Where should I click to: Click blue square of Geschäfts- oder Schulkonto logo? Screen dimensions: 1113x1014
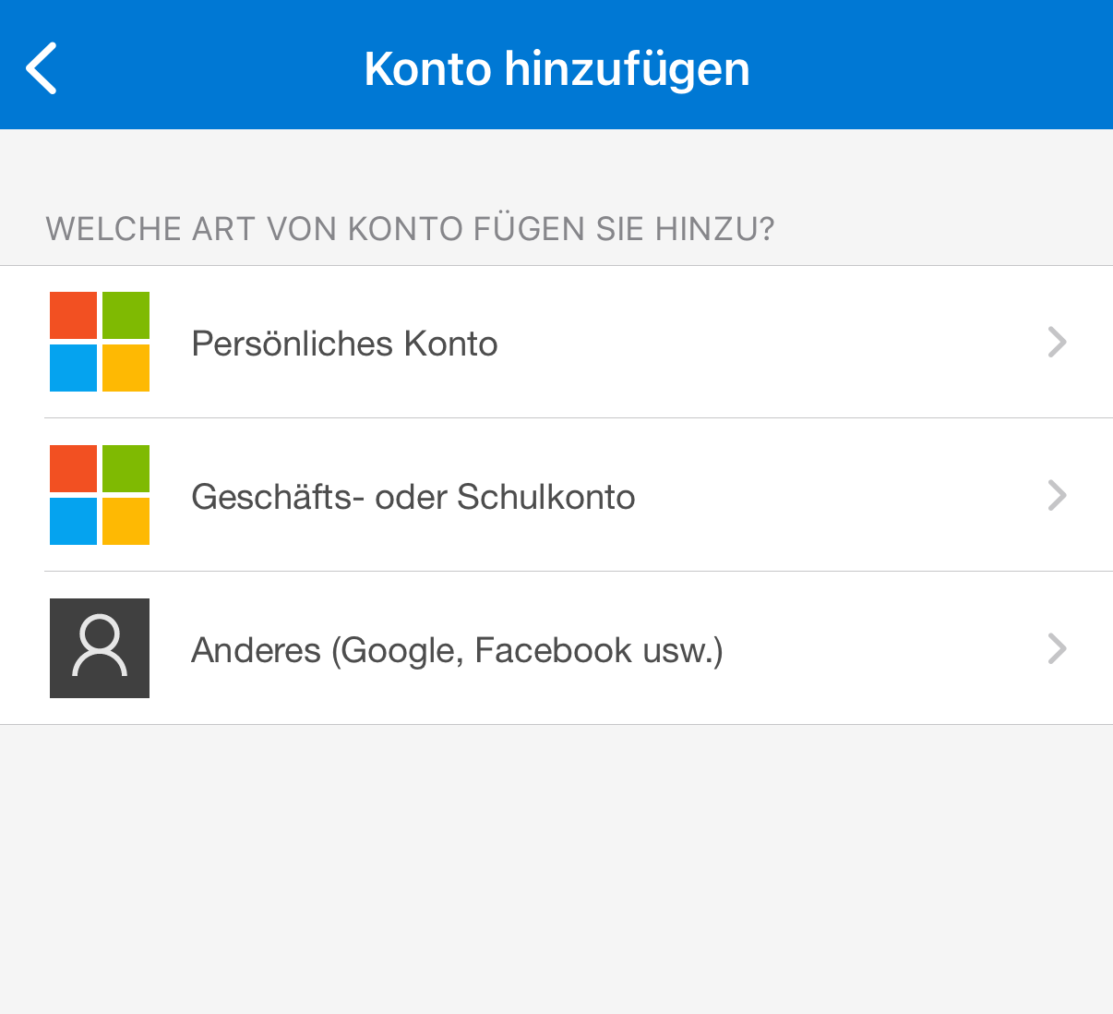74,521
